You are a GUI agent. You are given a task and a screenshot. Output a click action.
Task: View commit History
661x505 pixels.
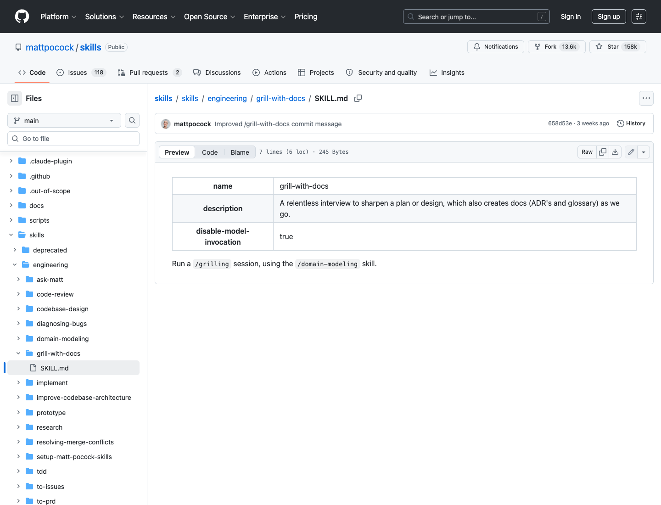(x=631, y=123)
